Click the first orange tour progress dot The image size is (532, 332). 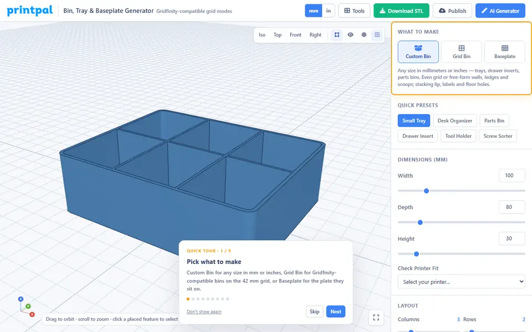click(188, 299)
